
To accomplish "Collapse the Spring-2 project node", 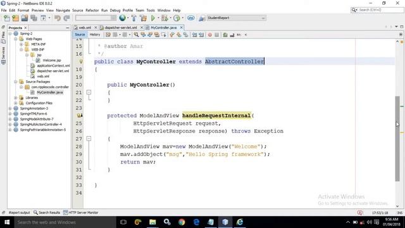I will 10,34.
